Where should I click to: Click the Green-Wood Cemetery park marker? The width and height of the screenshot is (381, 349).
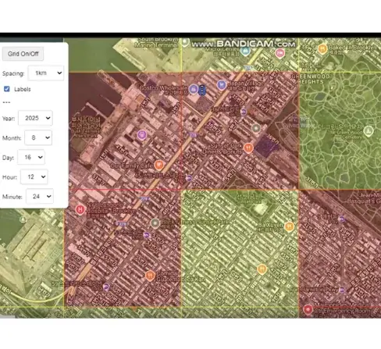click(x=369, y=131)
